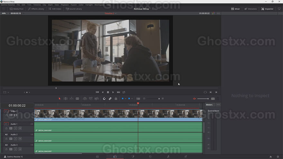
Task: Toggle the Position Lock padlock icon
Action: [x=116, y=99]
